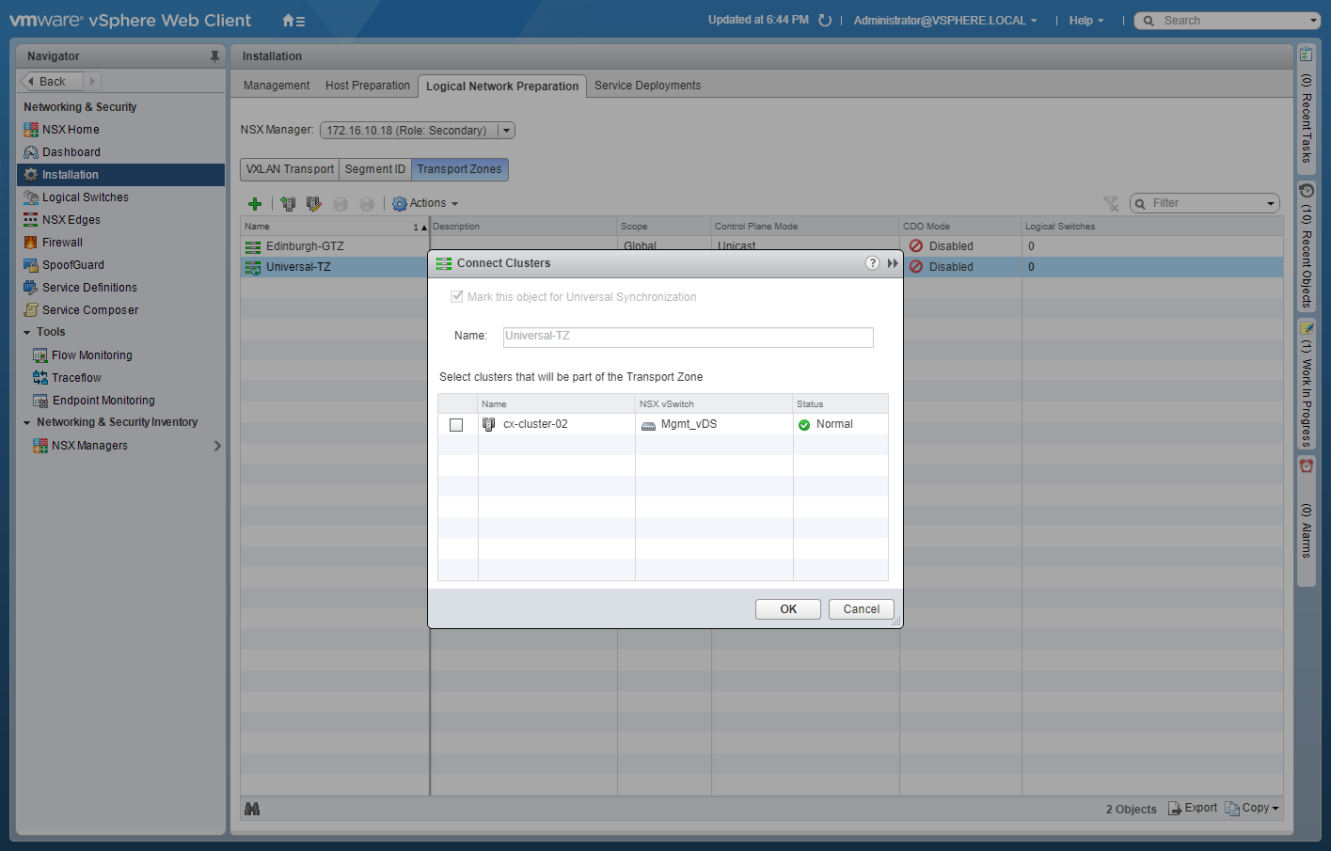
Task: Collapse the Tools tree section
Action: (27, 333)
